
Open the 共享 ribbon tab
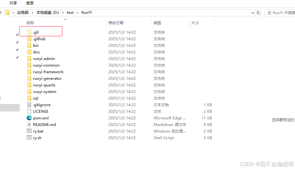(13, 3)
